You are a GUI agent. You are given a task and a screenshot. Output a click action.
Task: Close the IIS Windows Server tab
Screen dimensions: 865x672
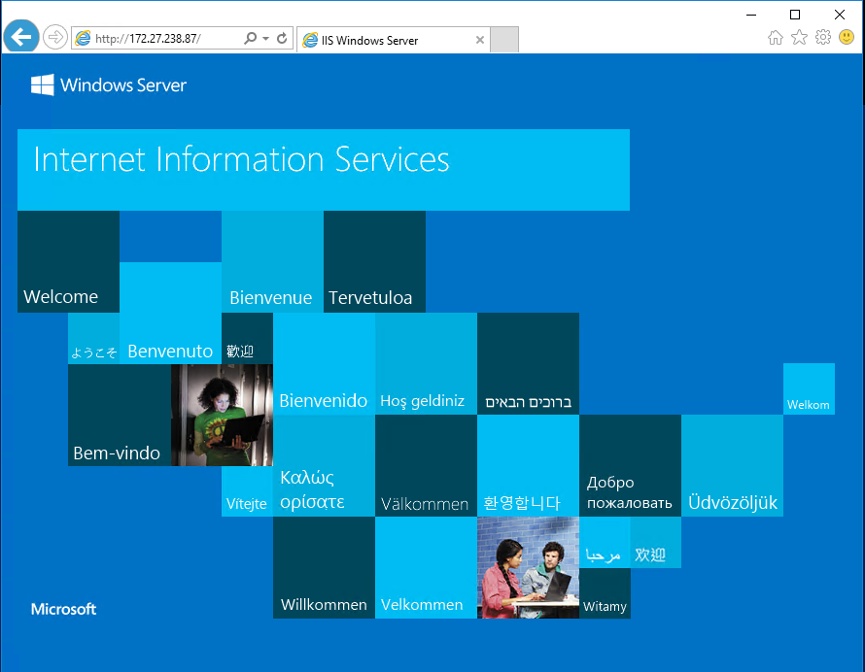pyautogui.click(x=480, y=40)
